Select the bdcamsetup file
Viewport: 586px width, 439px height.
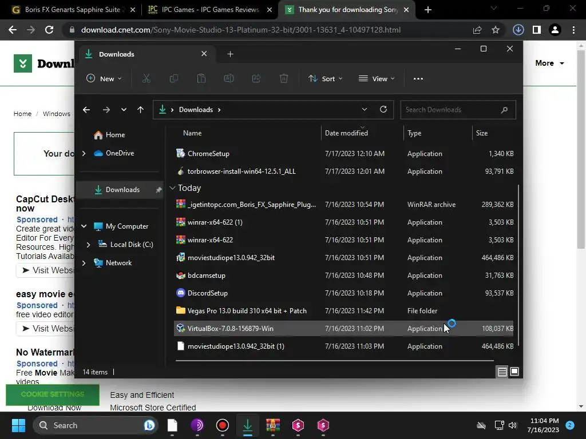pos(343,276)
